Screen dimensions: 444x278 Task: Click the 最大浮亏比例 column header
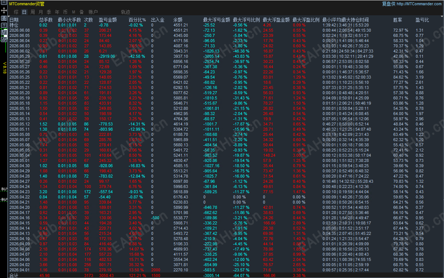click(246, 20)
